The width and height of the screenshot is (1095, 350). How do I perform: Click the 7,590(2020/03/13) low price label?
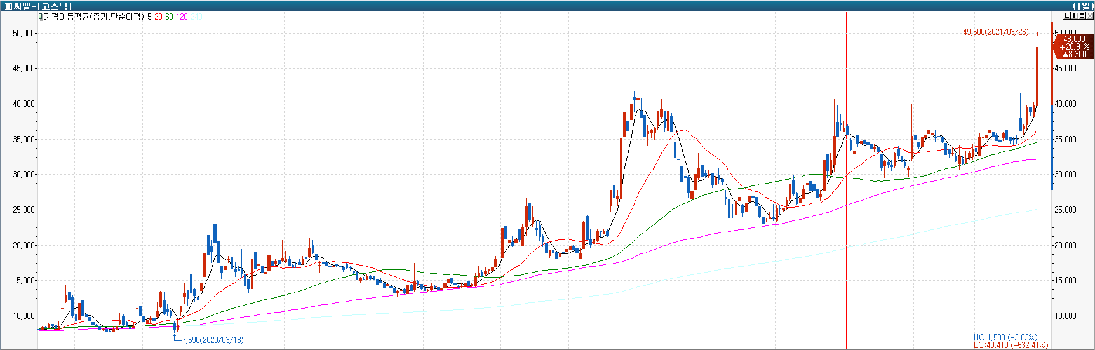tap(212, 340)
